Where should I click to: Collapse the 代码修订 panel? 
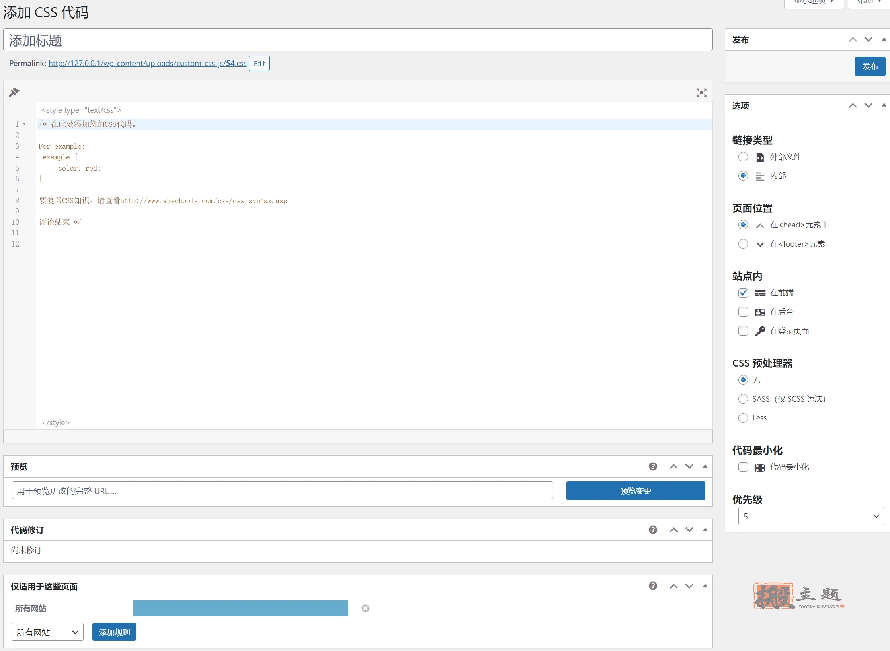pos(705,530)
